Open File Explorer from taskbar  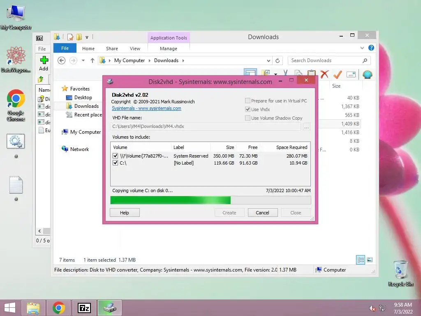click(33, 308)
